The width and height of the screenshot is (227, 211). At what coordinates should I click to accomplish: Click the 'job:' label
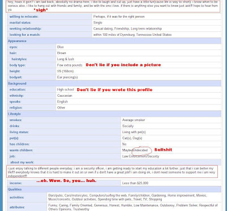point(12,156)
